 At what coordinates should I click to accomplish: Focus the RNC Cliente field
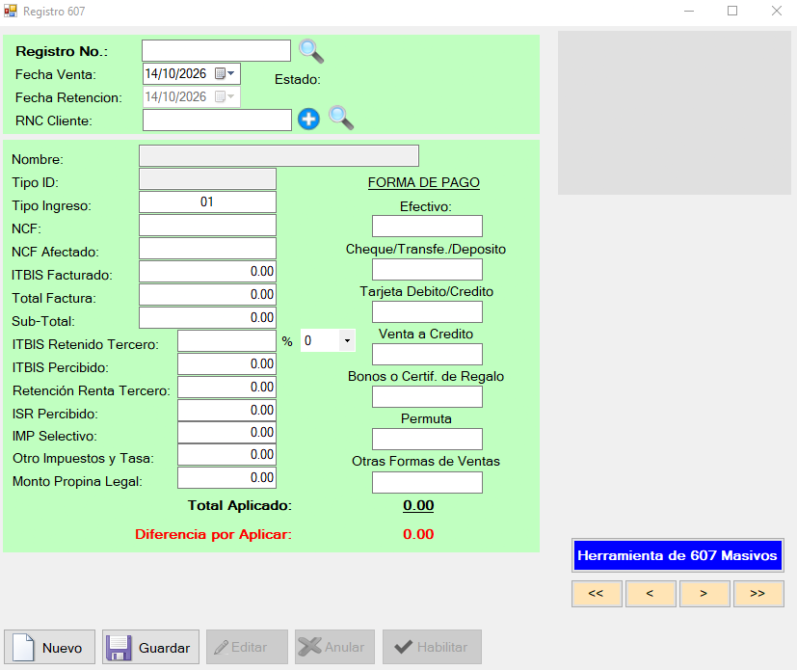tap(217, 120)
